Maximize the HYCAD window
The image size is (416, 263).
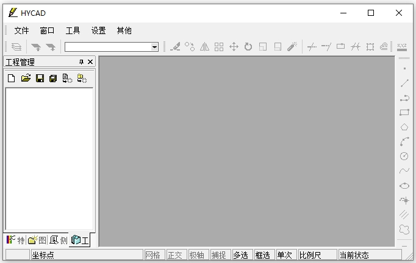(371, 13)
